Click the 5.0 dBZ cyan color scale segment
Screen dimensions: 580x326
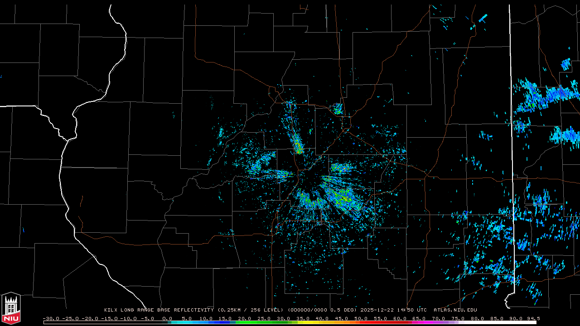click(x=187, y=322)
